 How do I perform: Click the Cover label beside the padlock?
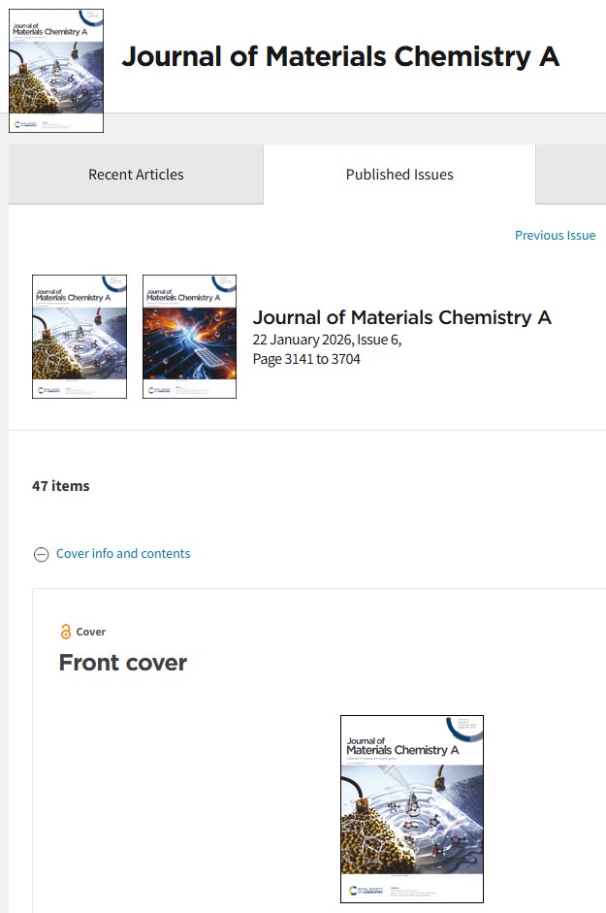(x=91, y=632)
